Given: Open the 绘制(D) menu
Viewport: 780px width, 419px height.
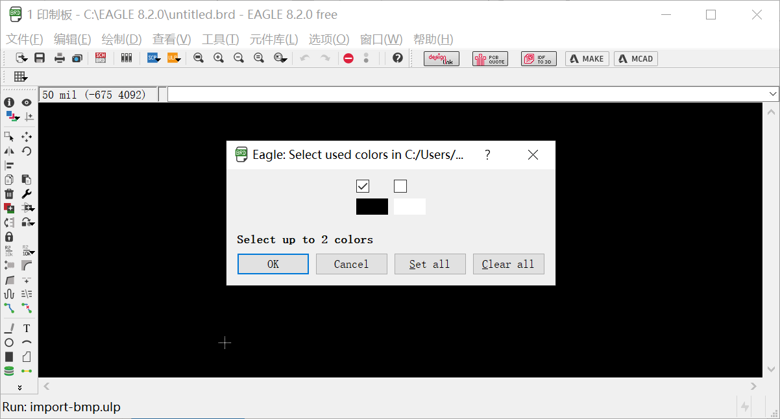Looking at the screenshot, I should coord(122,39).
